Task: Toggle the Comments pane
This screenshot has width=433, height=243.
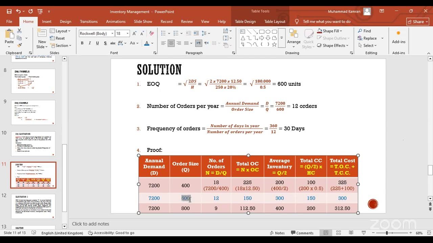Action: pyautogui.click(x=302, y=233)
